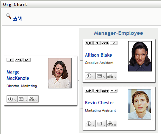Screen dimensions: 161x135
Task: Open identity info dropdown for Margo MacKenzie
Action: (12, 99)
